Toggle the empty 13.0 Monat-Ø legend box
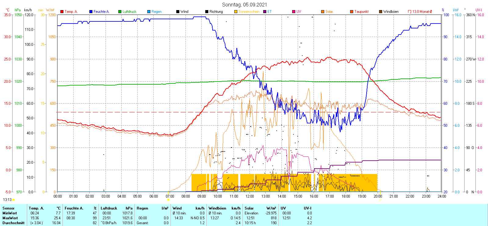488x226 pixels. [410, 12]
